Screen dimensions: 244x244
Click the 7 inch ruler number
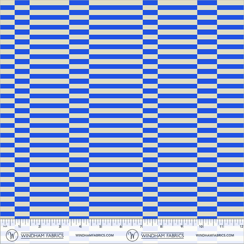141,226
